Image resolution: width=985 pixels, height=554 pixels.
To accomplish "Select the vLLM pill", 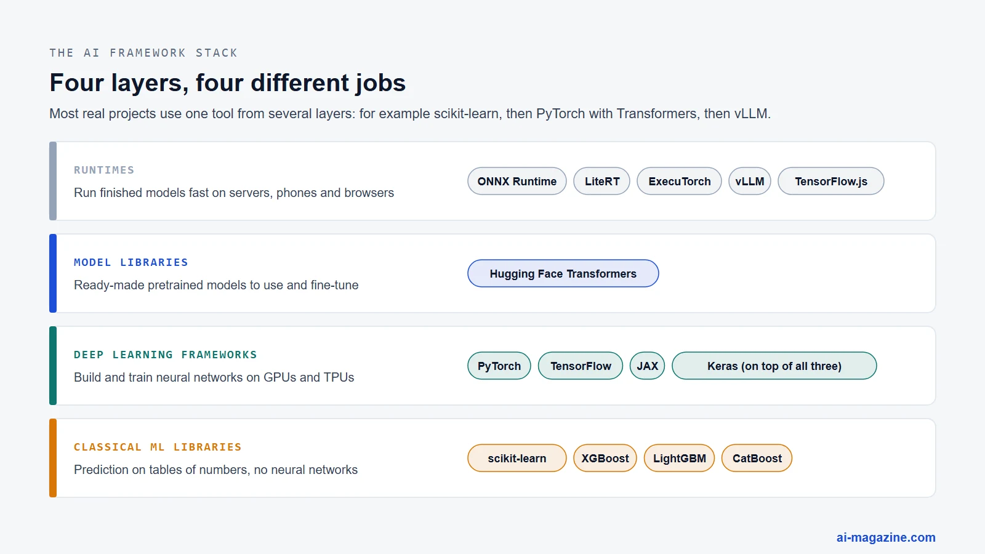I will tap(750, 181).
